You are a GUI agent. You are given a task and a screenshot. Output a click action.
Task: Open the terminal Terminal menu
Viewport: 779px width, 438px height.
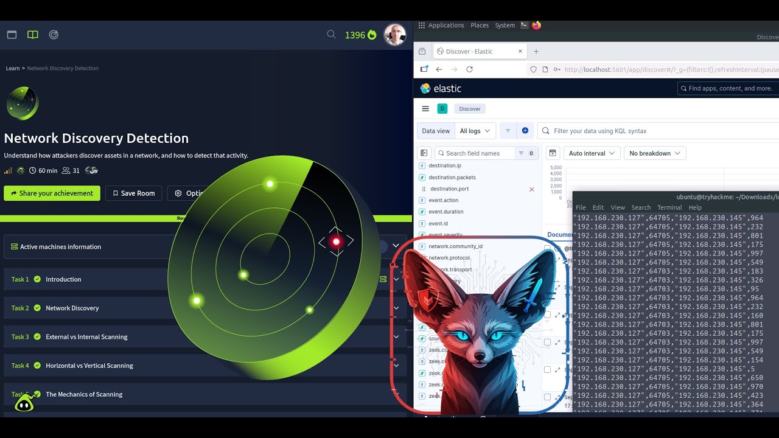coord(669,207)
